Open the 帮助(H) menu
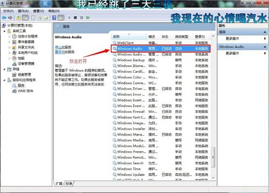The image size is (269, 193). pyautogui.click(x=54, y=11)
